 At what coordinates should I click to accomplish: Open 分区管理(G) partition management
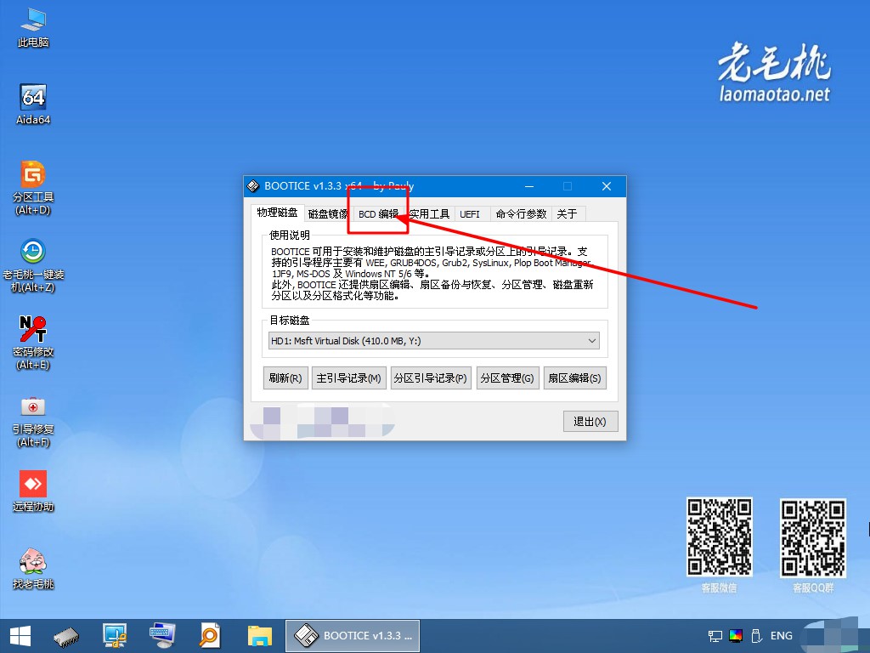coord(507,378)
